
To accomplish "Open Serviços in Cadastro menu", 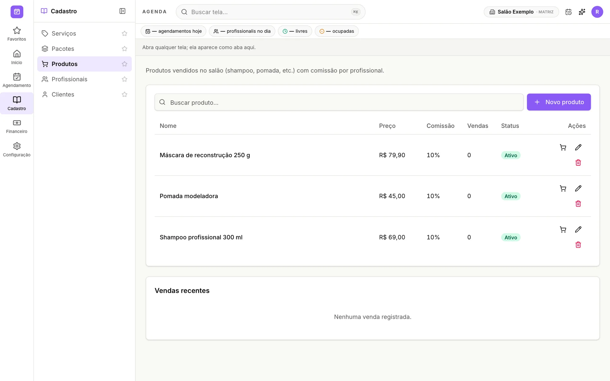I will (x=84, y=33).
